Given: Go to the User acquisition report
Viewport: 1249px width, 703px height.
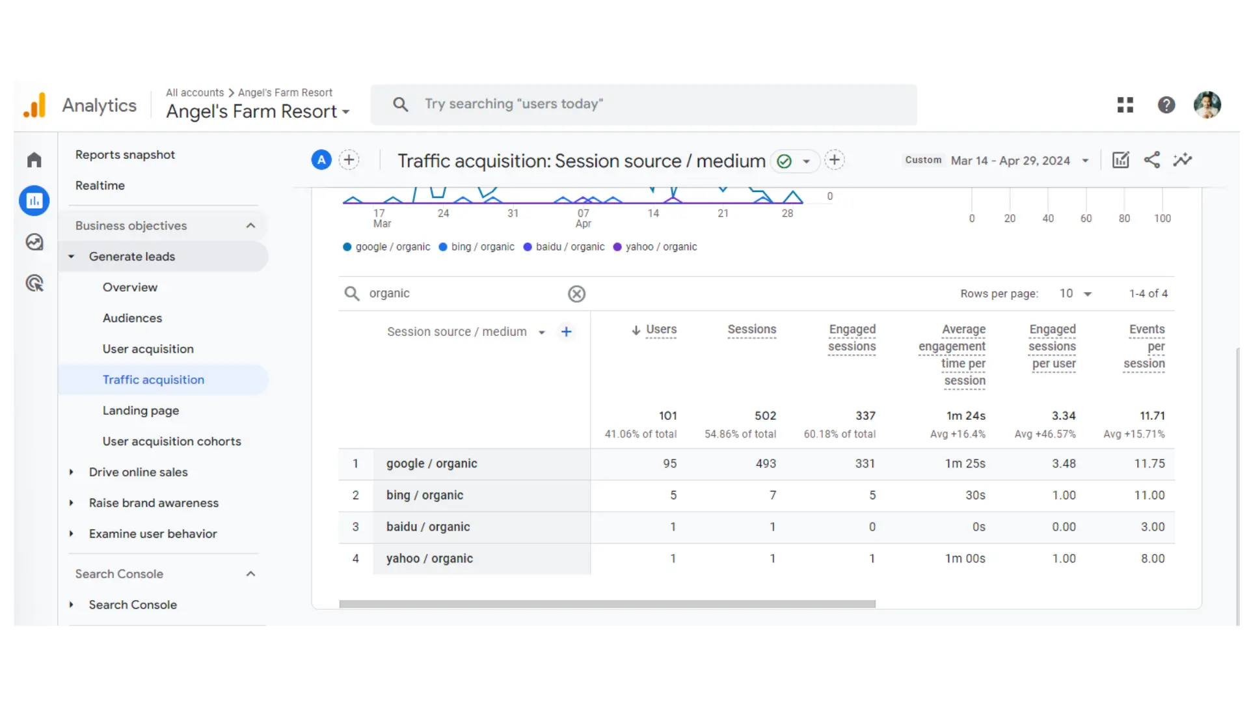Looking at the screenshot, I should [148, 349].
